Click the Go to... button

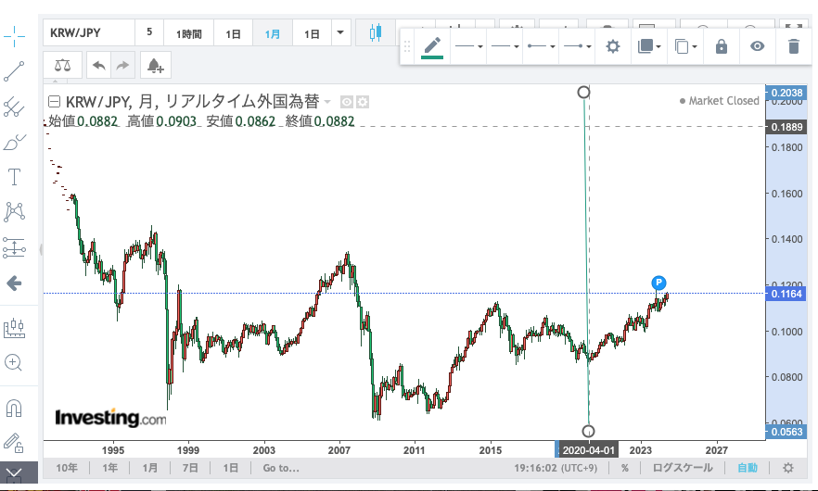tap(281, 468)
